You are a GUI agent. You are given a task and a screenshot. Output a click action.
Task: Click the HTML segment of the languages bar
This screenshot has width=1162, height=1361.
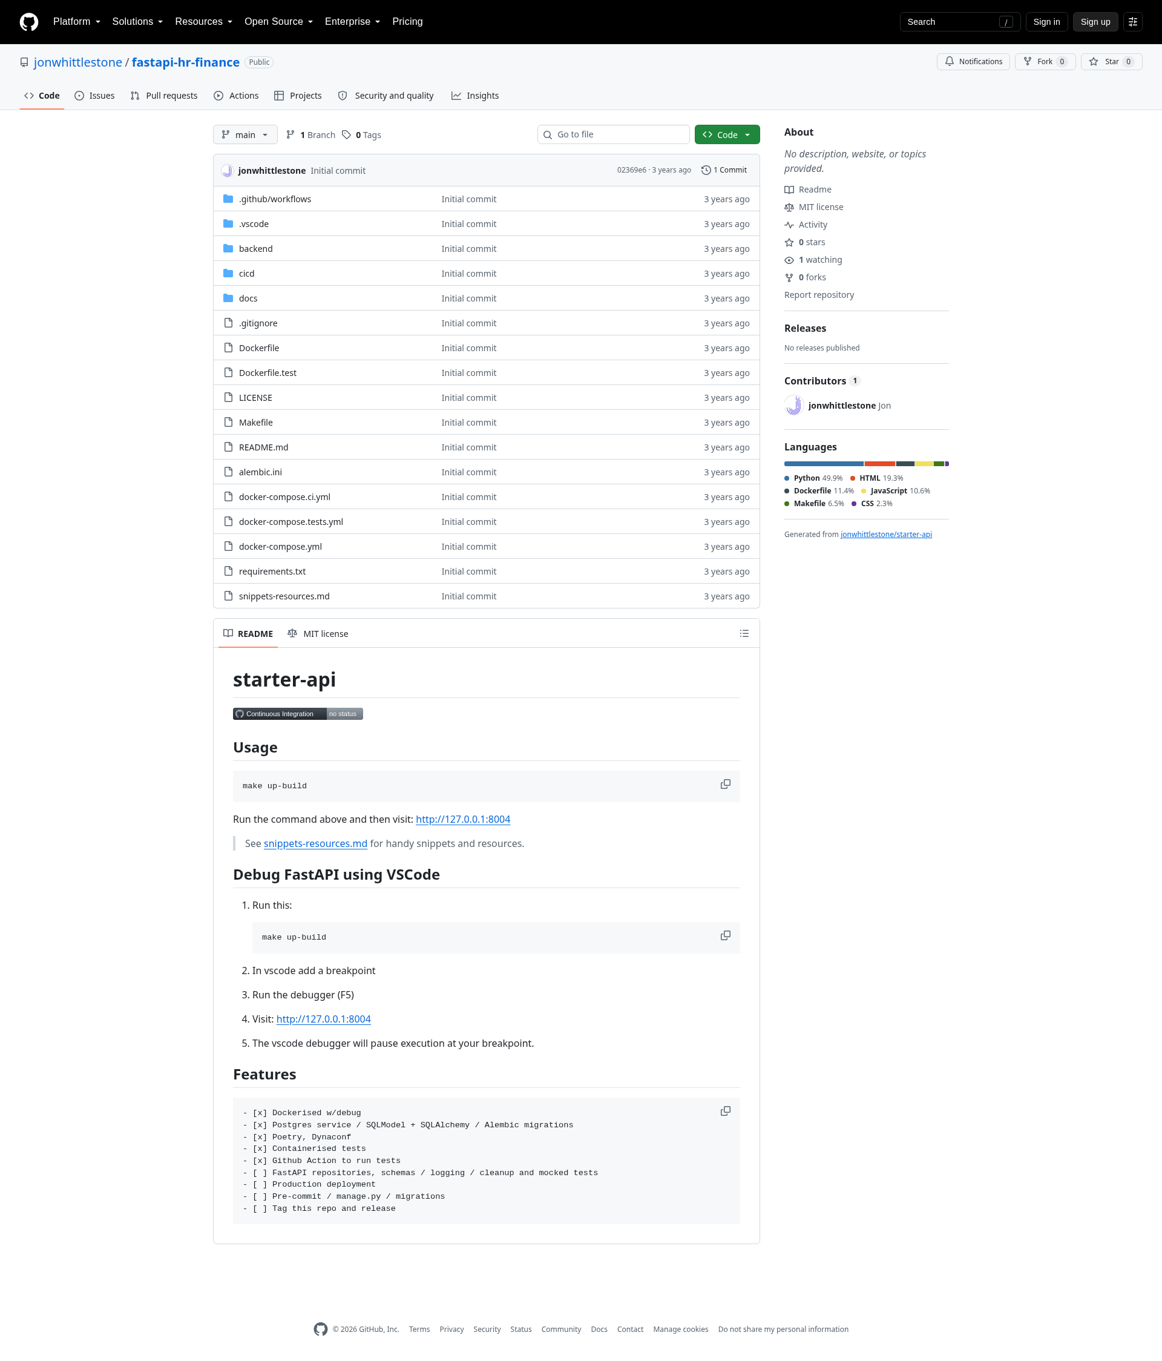point(880,464)
